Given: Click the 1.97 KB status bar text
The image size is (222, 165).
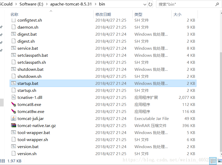Looking at the screenshot, I should tap(14, 161).
